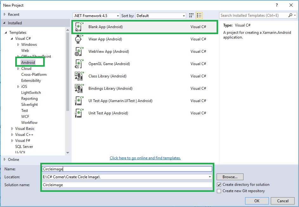
Task: Expand the Visual C++ node
Action: 12,135
